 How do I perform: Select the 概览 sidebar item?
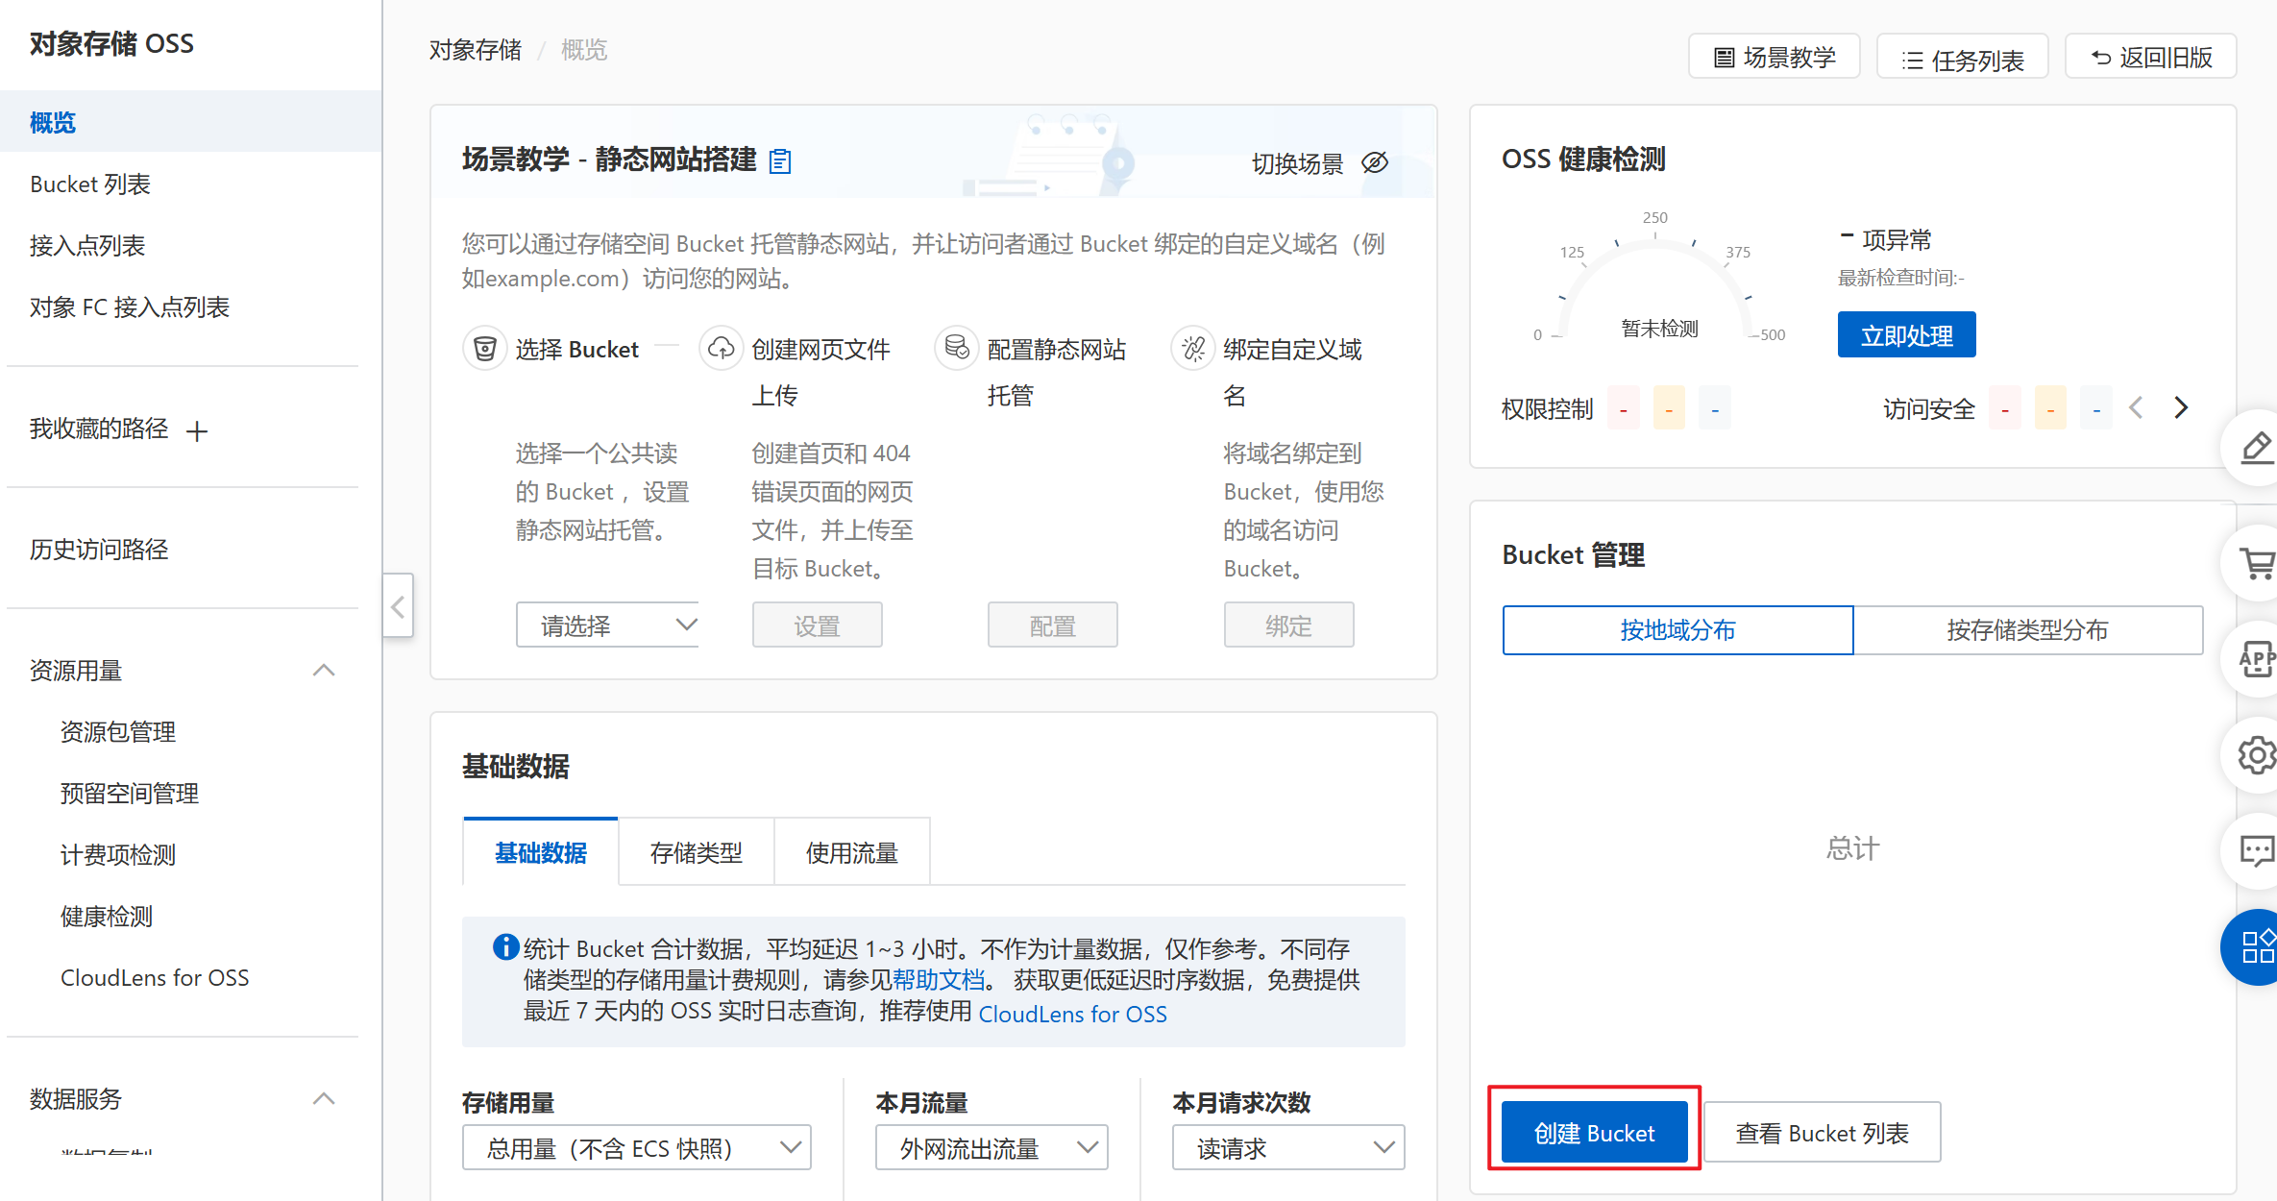190,122
